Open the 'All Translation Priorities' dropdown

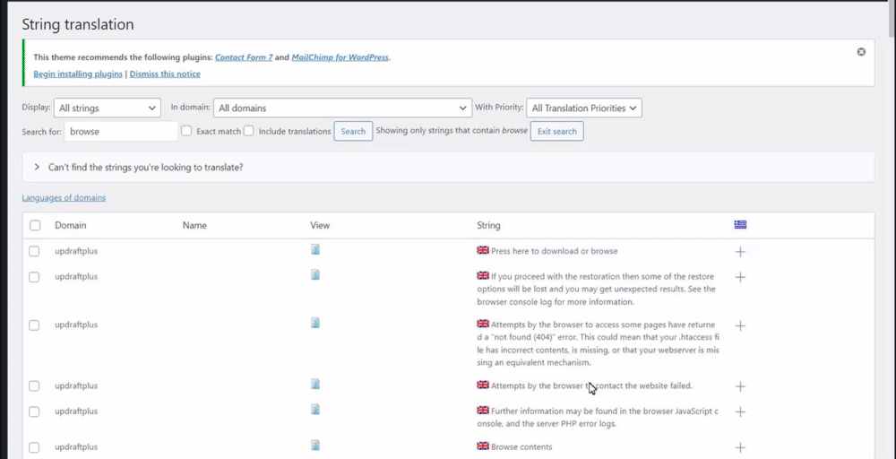(583, 108)
